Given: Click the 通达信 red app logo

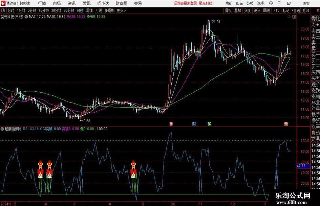Looking at the screenshot, I should click(x=3, y=3).
